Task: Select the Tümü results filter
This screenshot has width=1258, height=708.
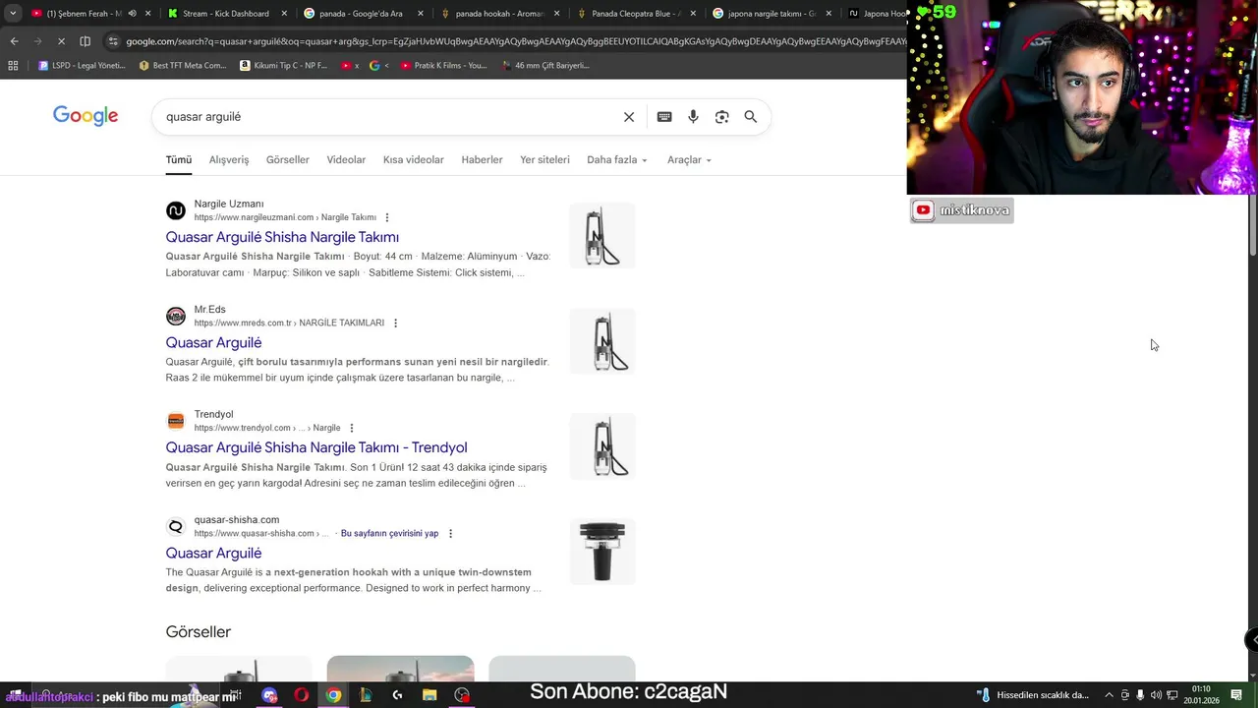Action: click(x=179, y=159)
